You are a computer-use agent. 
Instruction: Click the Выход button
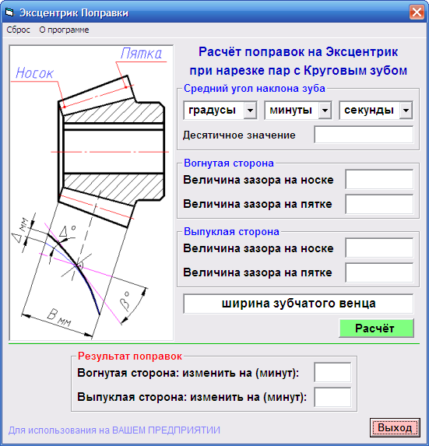pyautogui.click(x=395, y=427)
